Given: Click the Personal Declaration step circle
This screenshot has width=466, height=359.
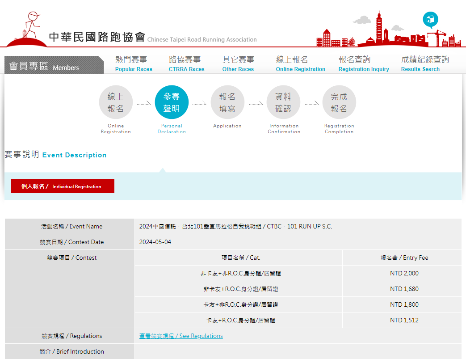Looking at the screenshot, I should [172, 102].
